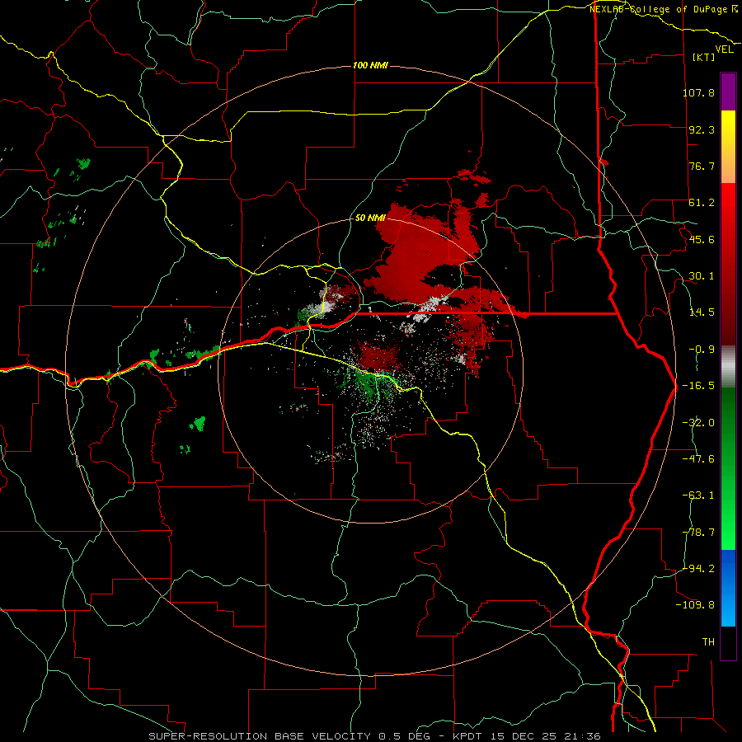Click the "VEL" legend title
The height and width of the screenshot is (742, 742).
point(725,49)
